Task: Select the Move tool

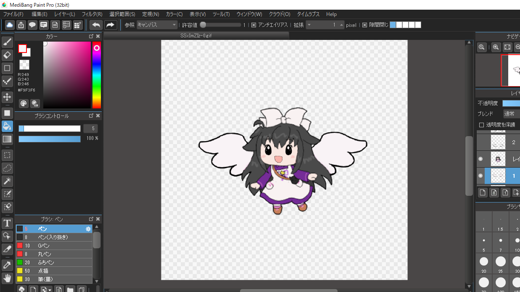Action: 7,97
